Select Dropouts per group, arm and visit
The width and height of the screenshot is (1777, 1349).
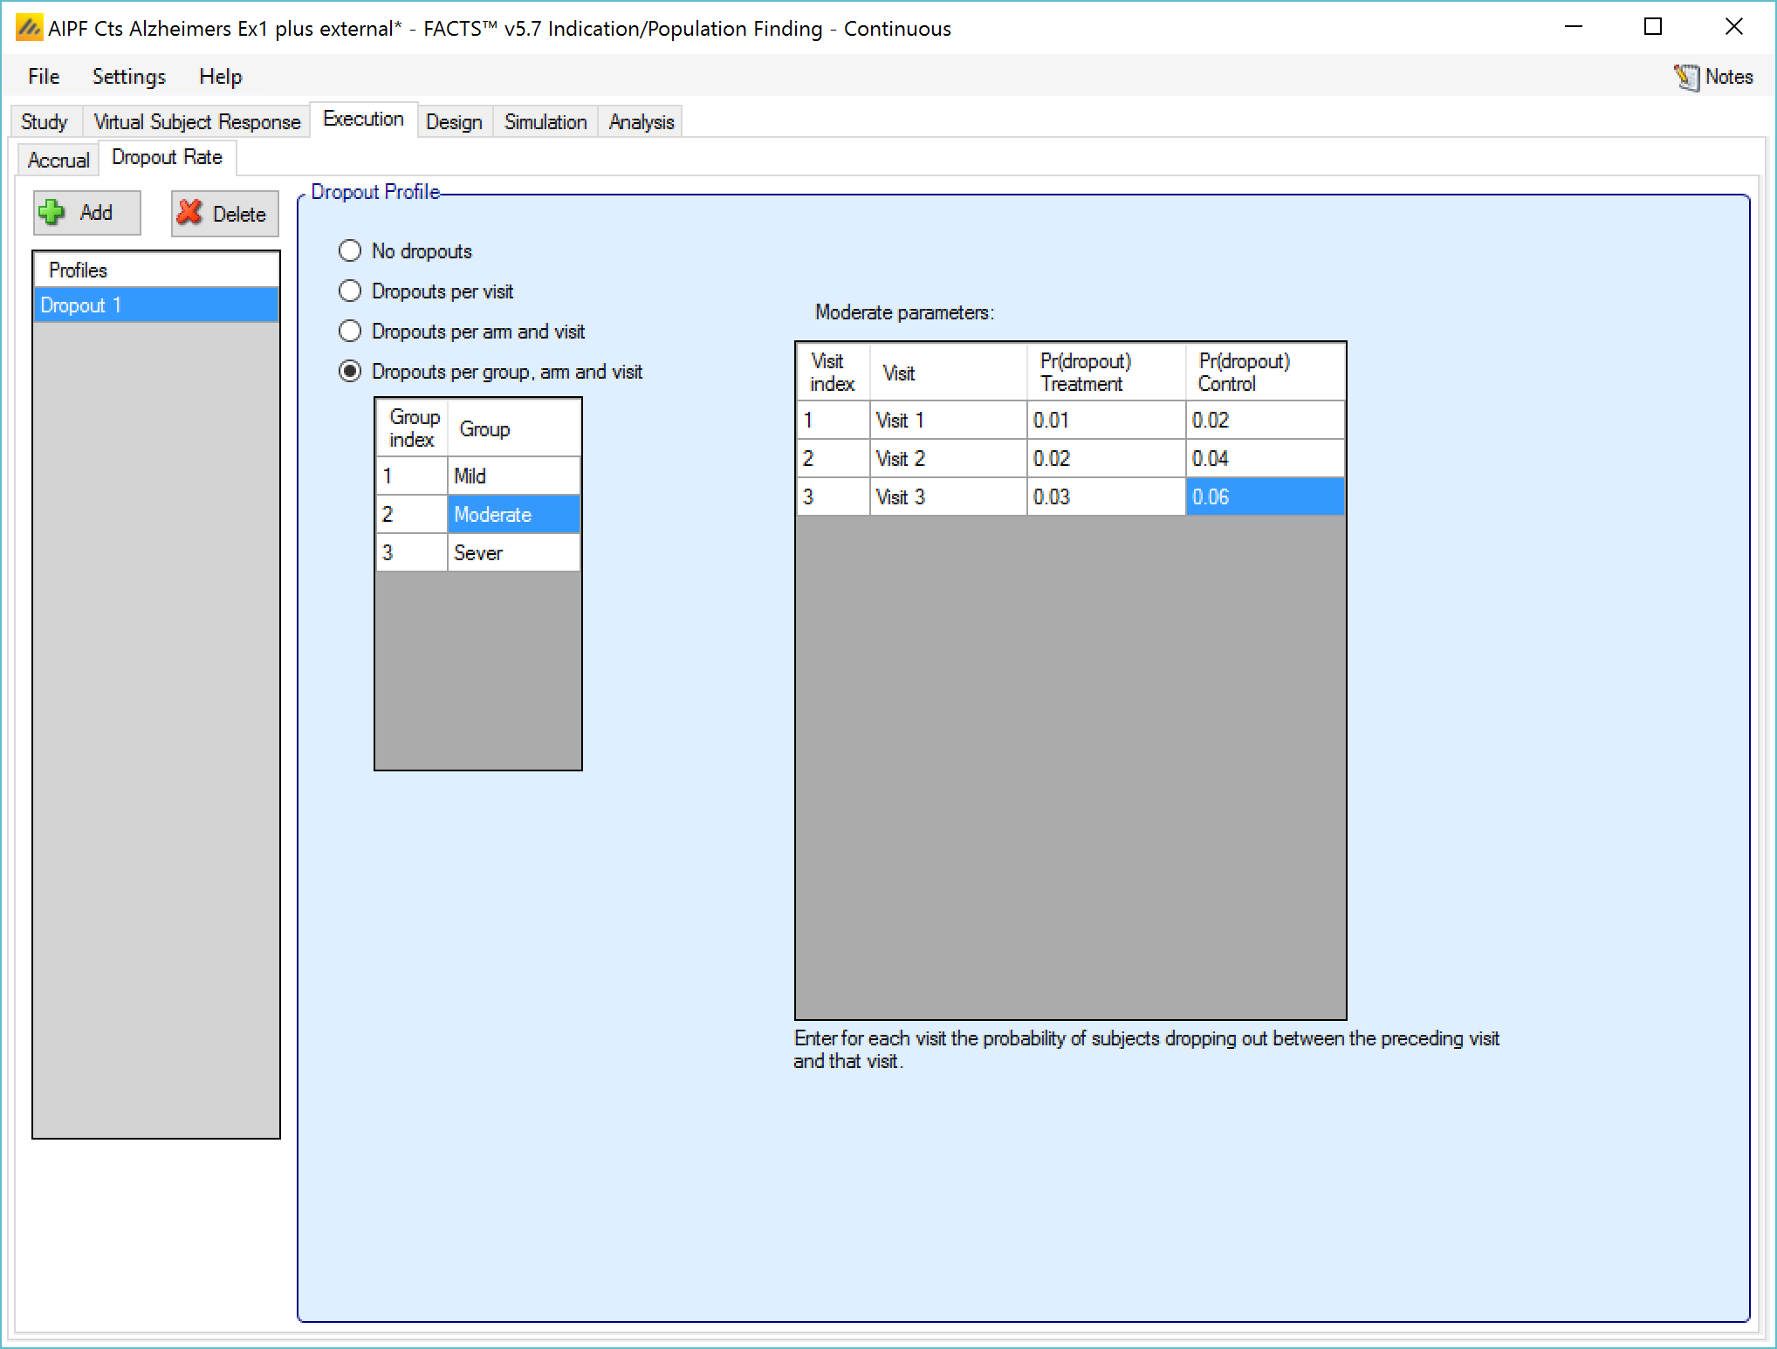350,372
